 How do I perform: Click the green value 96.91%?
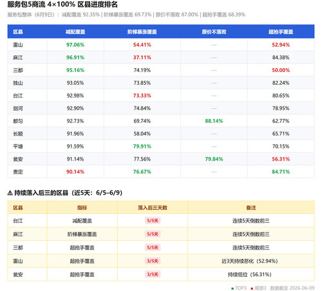pyautogui.click(x=75, y=57)
